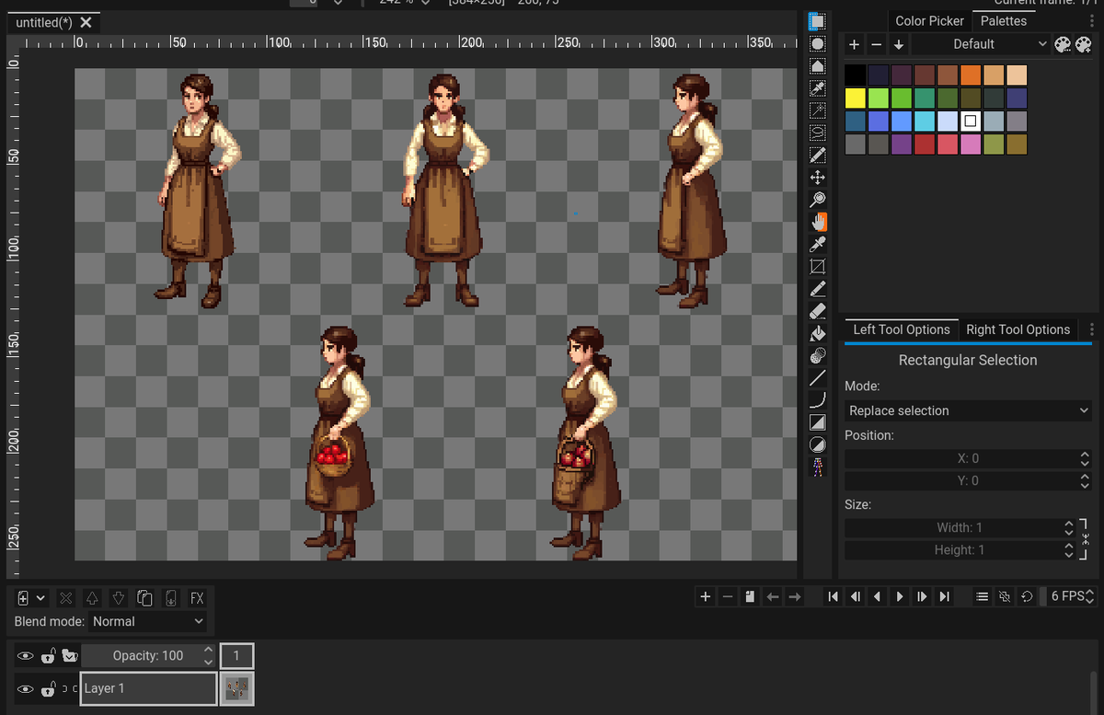Move layer down with the arrow icon

click(119, 598)
